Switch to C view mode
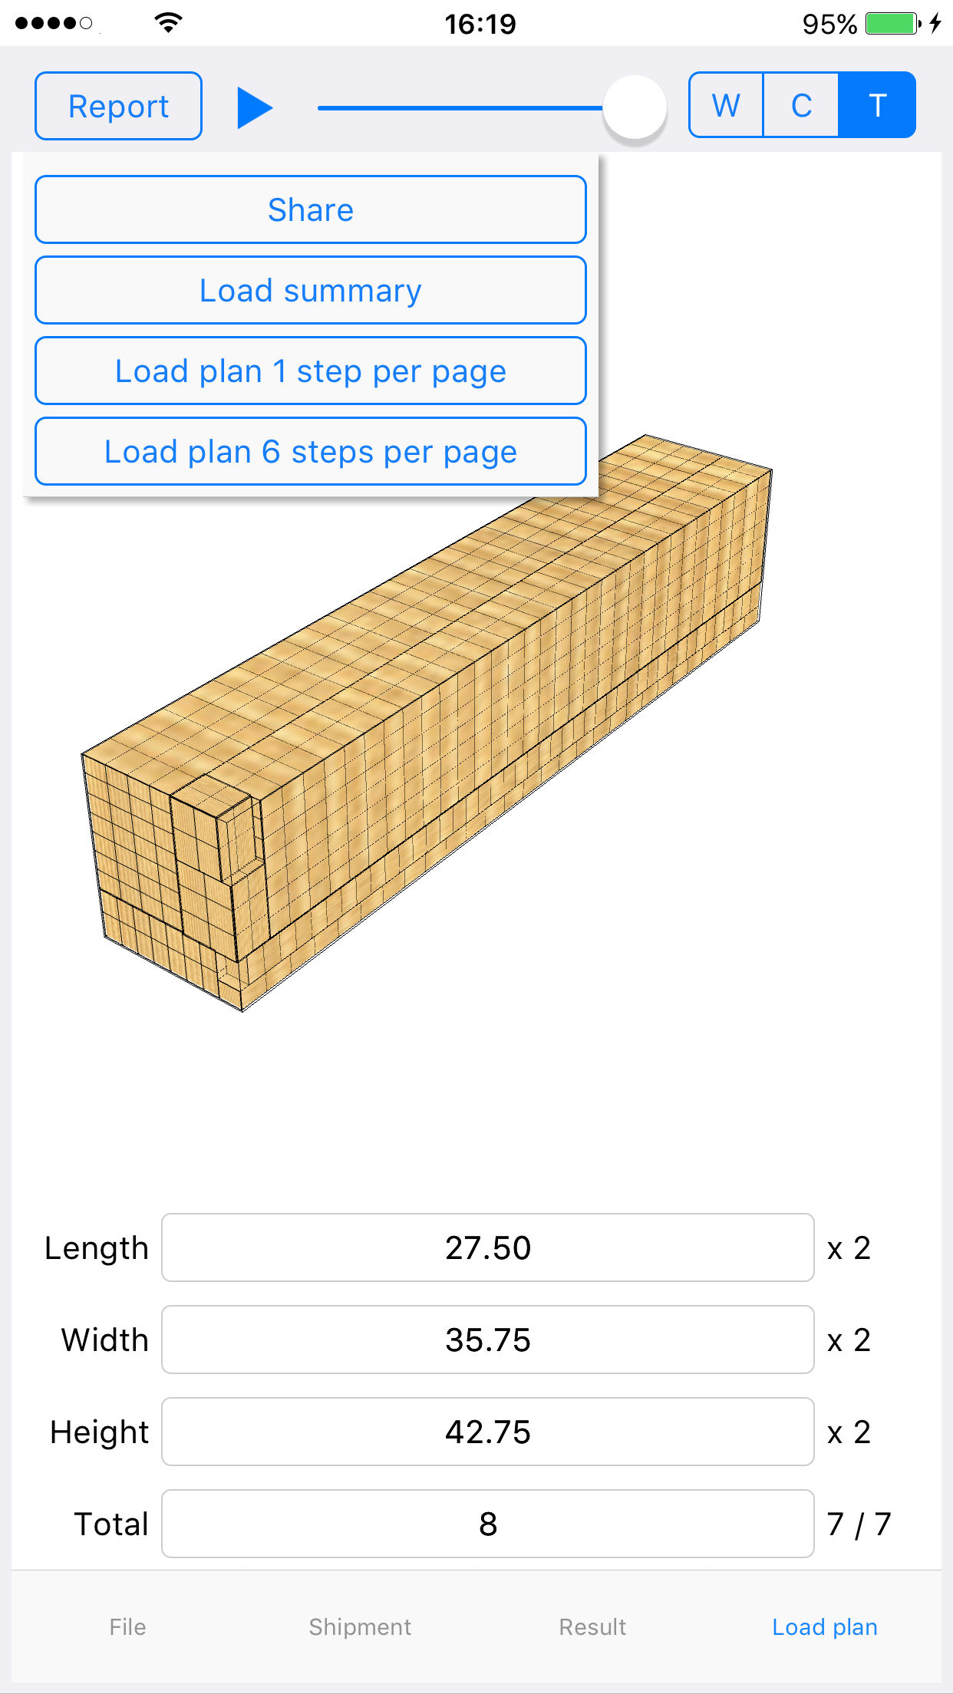Image resolution: width=953 pixels, height=1694 pixels. [x=801, y=105]
